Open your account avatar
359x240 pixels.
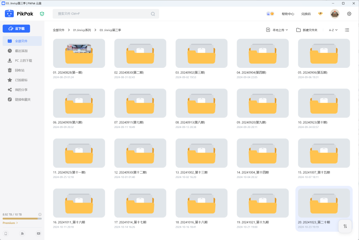coord(334,13)
